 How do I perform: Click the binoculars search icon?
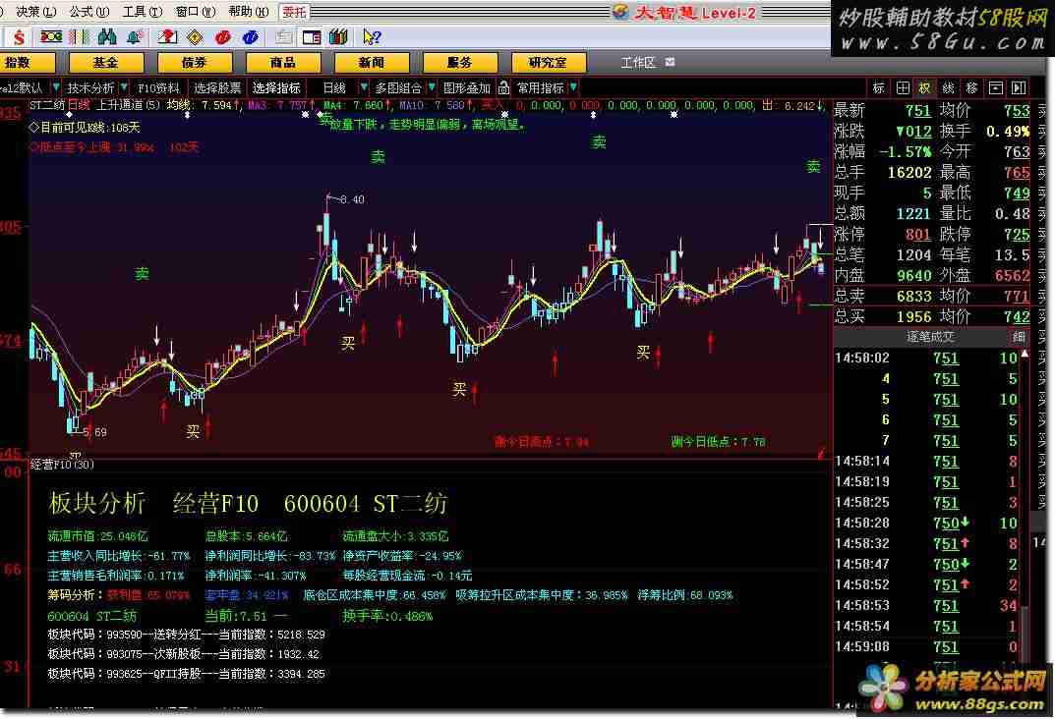tap(108, 37)
